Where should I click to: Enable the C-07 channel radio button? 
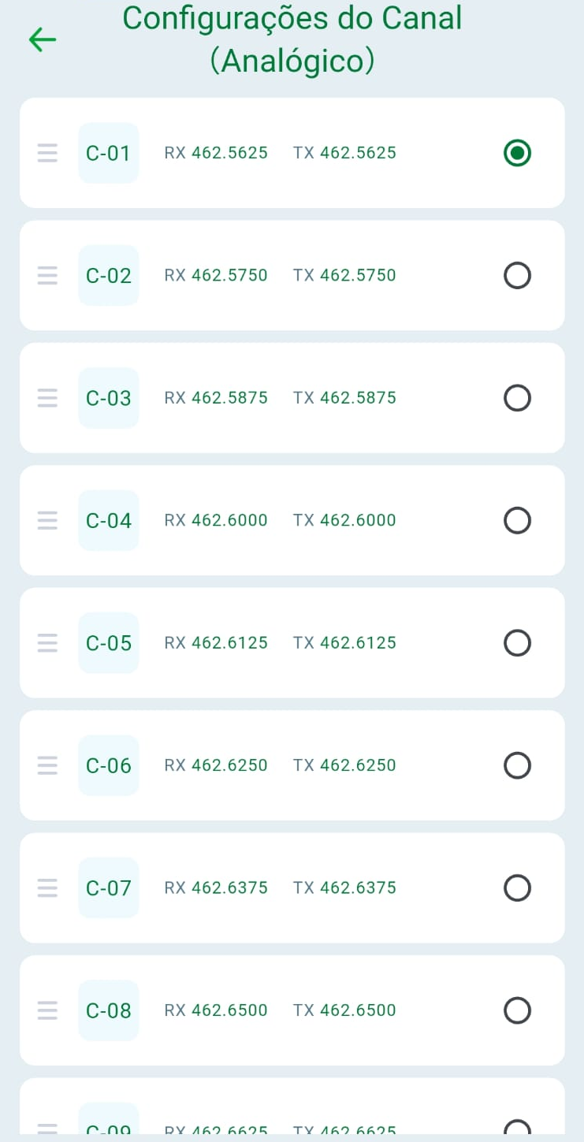point(517,888)
